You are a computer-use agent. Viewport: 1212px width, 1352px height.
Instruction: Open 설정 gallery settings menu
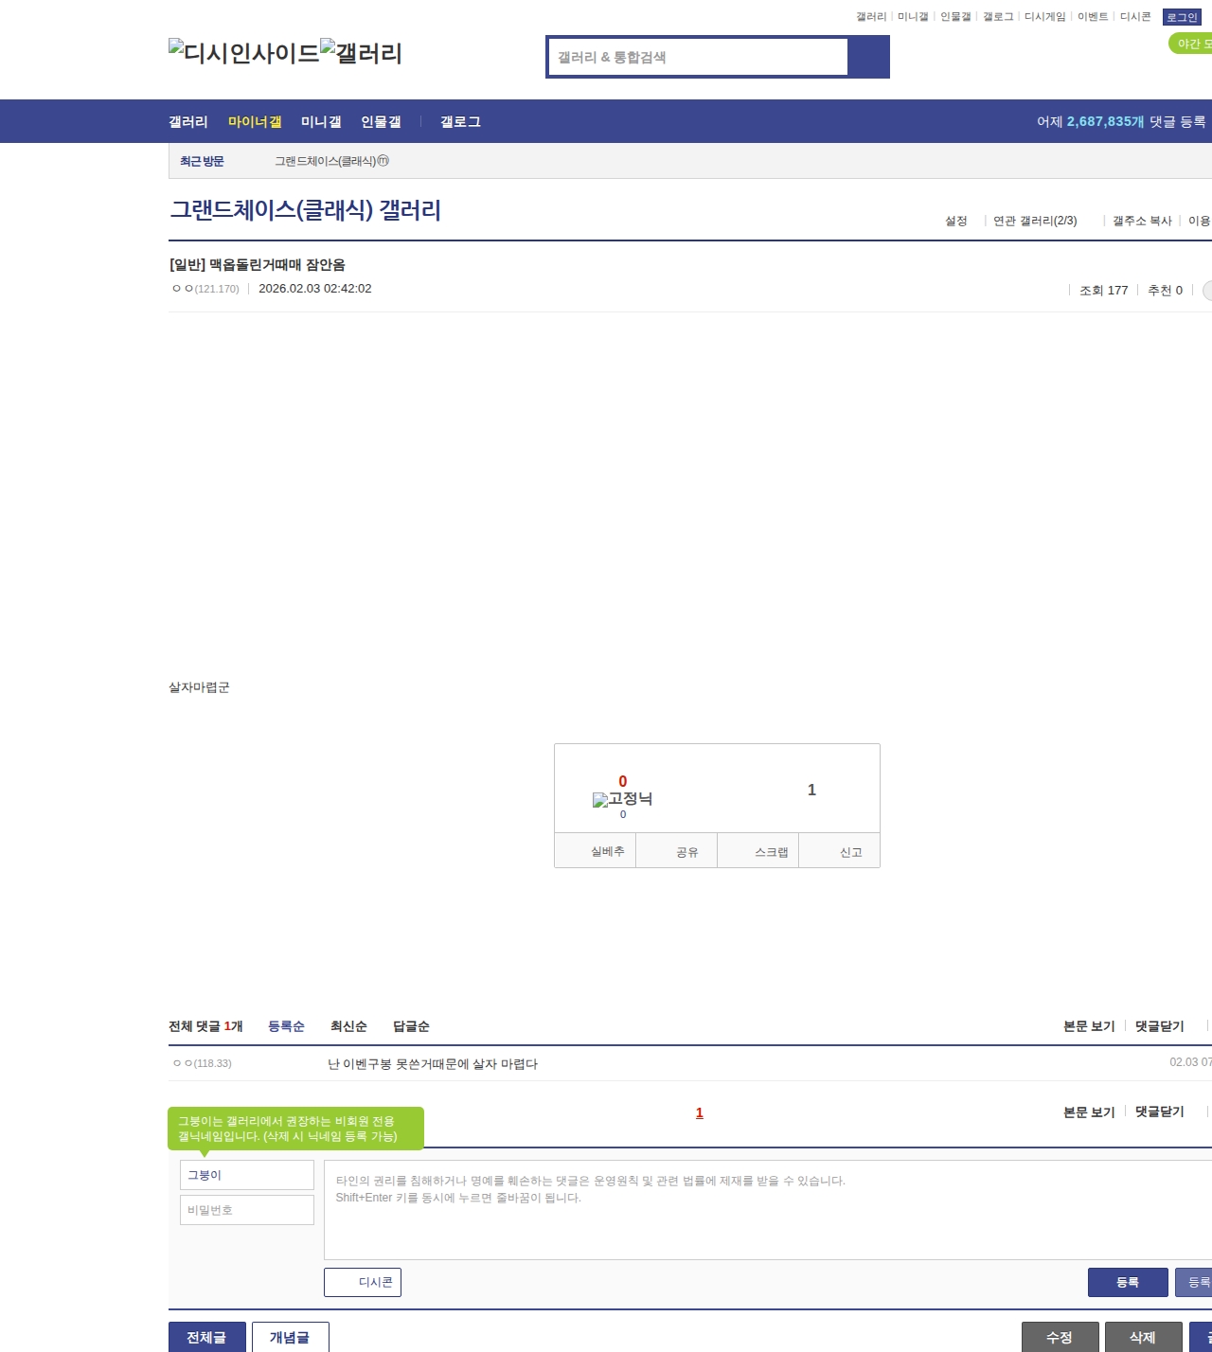955,221
